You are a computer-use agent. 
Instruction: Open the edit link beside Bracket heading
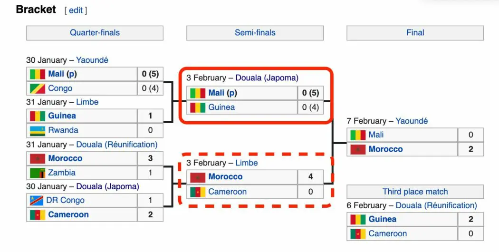coord(76,10)
